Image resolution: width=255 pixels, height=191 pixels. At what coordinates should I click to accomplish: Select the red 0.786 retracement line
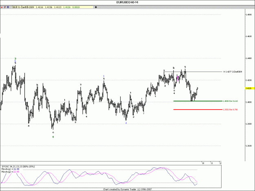(198, 110)
